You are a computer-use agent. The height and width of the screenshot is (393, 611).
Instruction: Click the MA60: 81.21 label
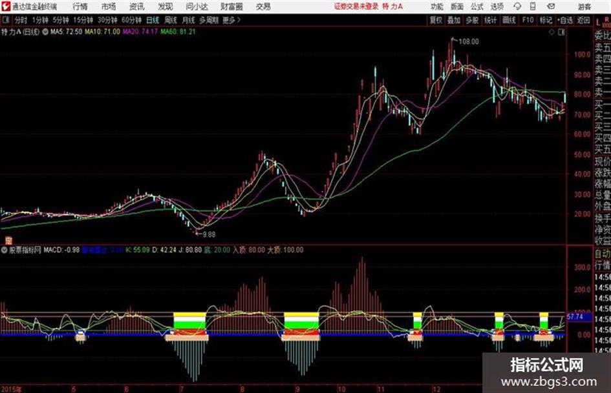coord(178,32)
